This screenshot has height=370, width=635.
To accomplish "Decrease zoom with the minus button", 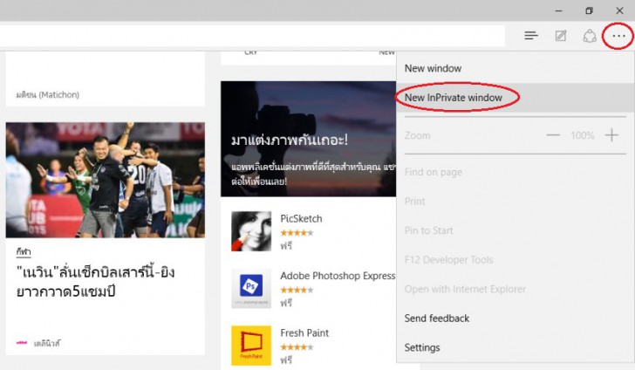I will (x=553, y=135).
